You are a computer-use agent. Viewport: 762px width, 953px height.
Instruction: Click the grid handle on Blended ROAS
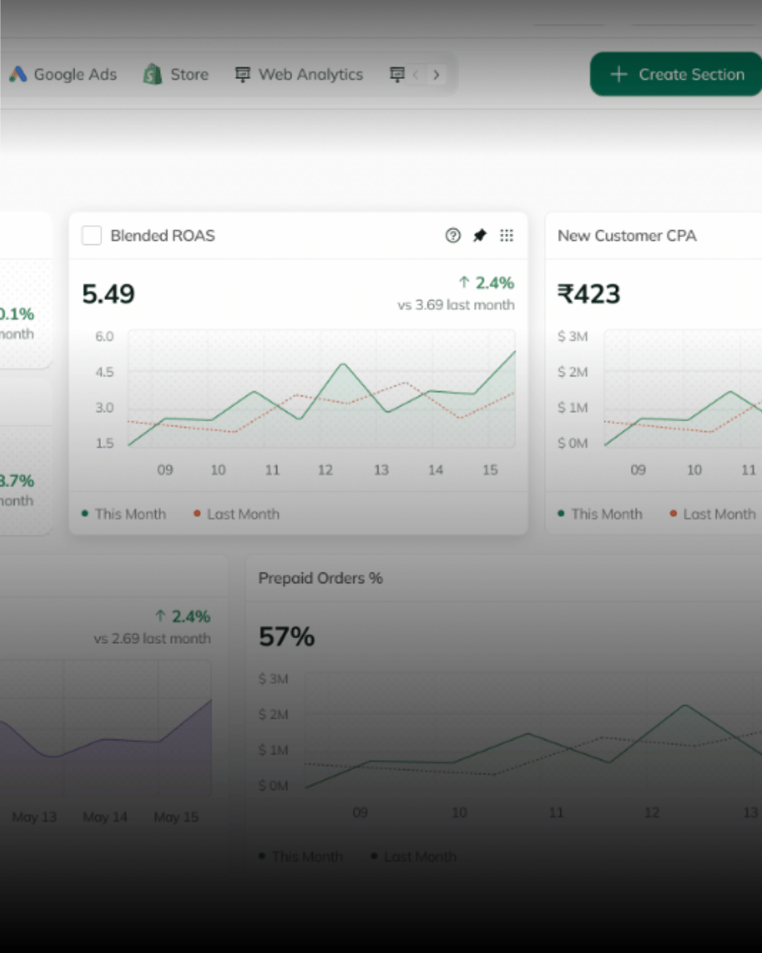point(507,236)
